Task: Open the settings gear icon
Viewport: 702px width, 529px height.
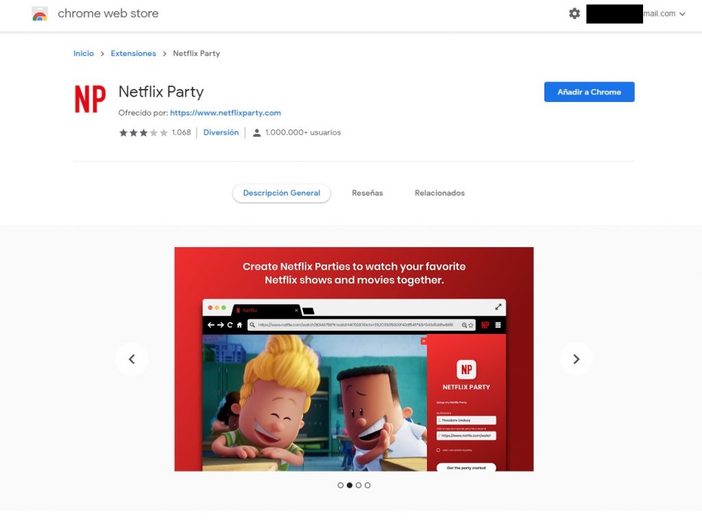Action: point(574,14)
